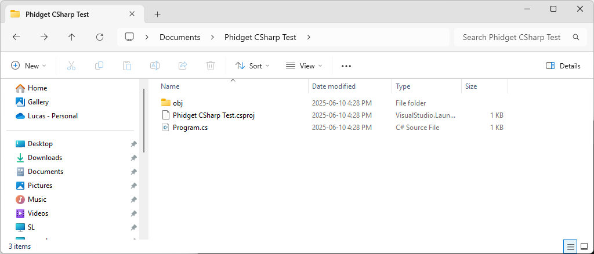Switch to large thumbnails view in status bar

pos(584,247)
